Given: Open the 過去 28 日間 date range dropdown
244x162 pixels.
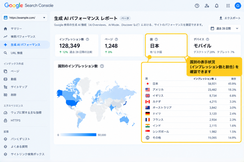Looking at the screenshot, I should (224, 28).
